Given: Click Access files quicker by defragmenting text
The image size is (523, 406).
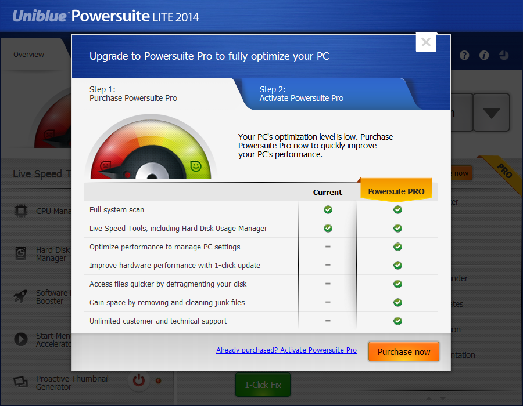Looking at the screenshot, I should pyautogui.click(x=168, y=284).
